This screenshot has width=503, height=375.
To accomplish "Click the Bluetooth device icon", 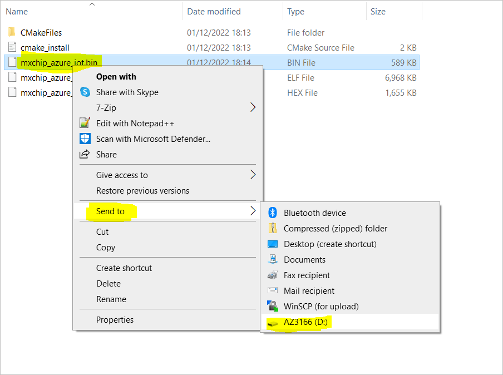I will click(x=273, y=213).
